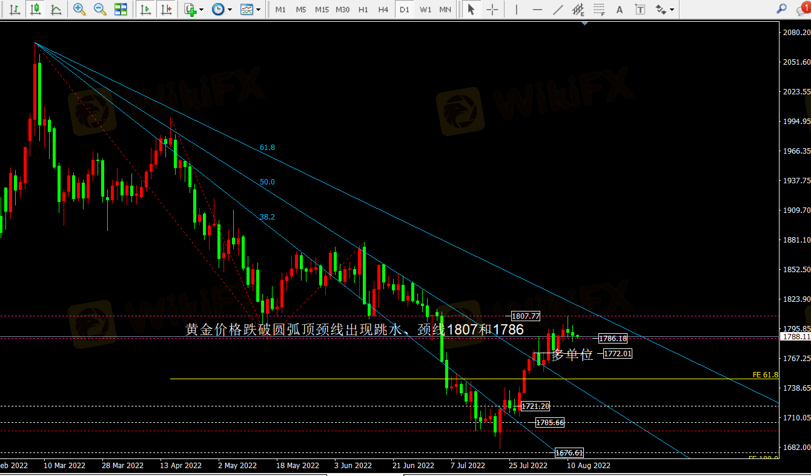This screenshot has height=476, width=811.
Task: Open the search magnifier
Action: coord(782,9)
